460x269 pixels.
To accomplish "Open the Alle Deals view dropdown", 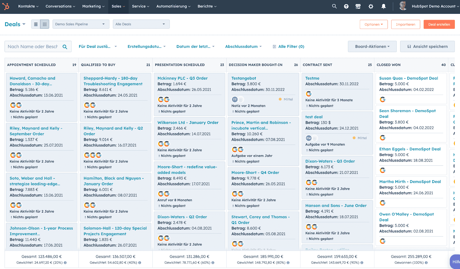I will pos(141,24).
